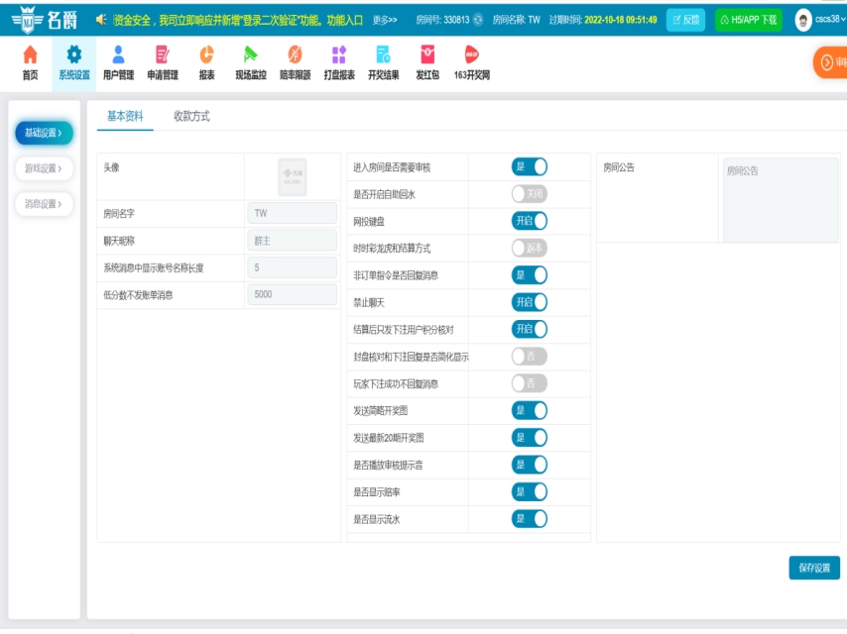Click the 头像 avatar thumbnail
The height and width of the screenshot is (634, 847).
click(x=293, y=176)
